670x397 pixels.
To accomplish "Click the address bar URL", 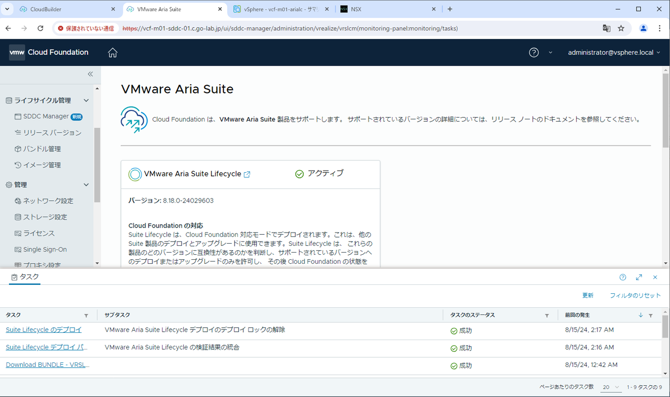I will click(x=290, y=28).
